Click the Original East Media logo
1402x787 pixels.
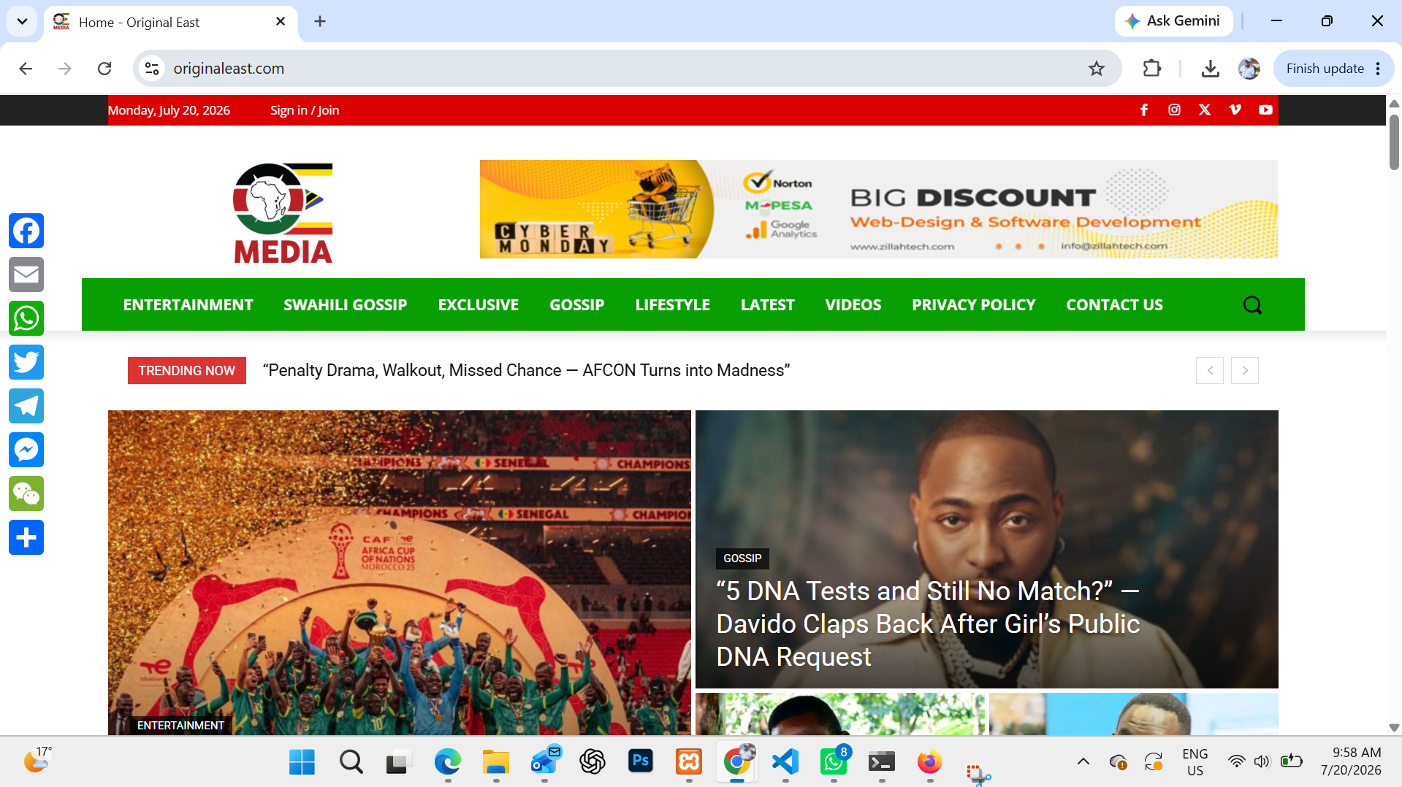coord(283,212)
